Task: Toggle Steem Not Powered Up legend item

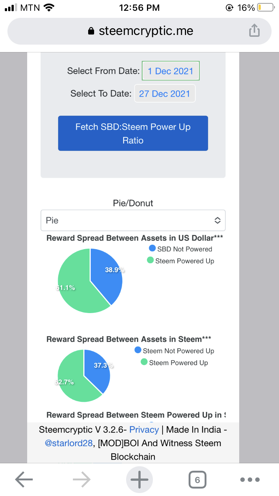Action: click(174, 351)
